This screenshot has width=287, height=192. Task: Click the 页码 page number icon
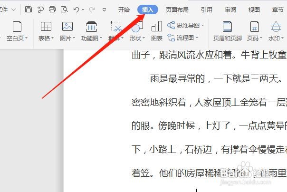(x=255, y=27)
